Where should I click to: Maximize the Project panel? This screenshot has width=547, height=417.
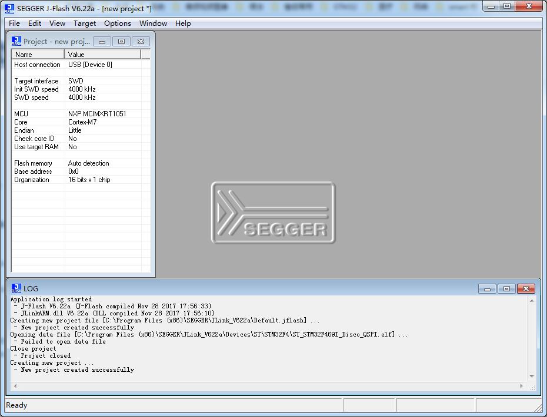pyautogui.click(x=121, y=42)
